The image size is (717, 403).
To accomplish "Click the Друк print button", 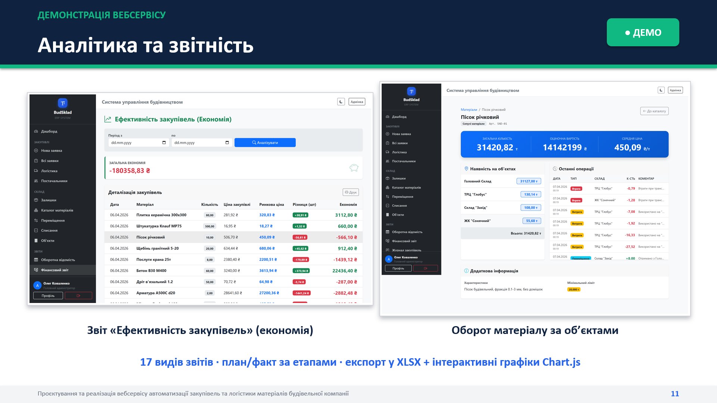I will [x=351, y=192].
